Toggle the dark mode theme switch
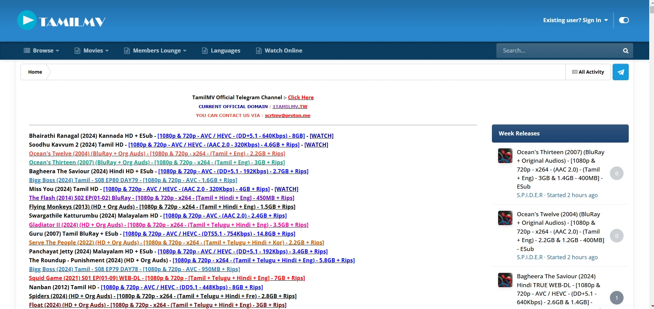This screenshot has height=309, width=654. click(x=624, y=20)
